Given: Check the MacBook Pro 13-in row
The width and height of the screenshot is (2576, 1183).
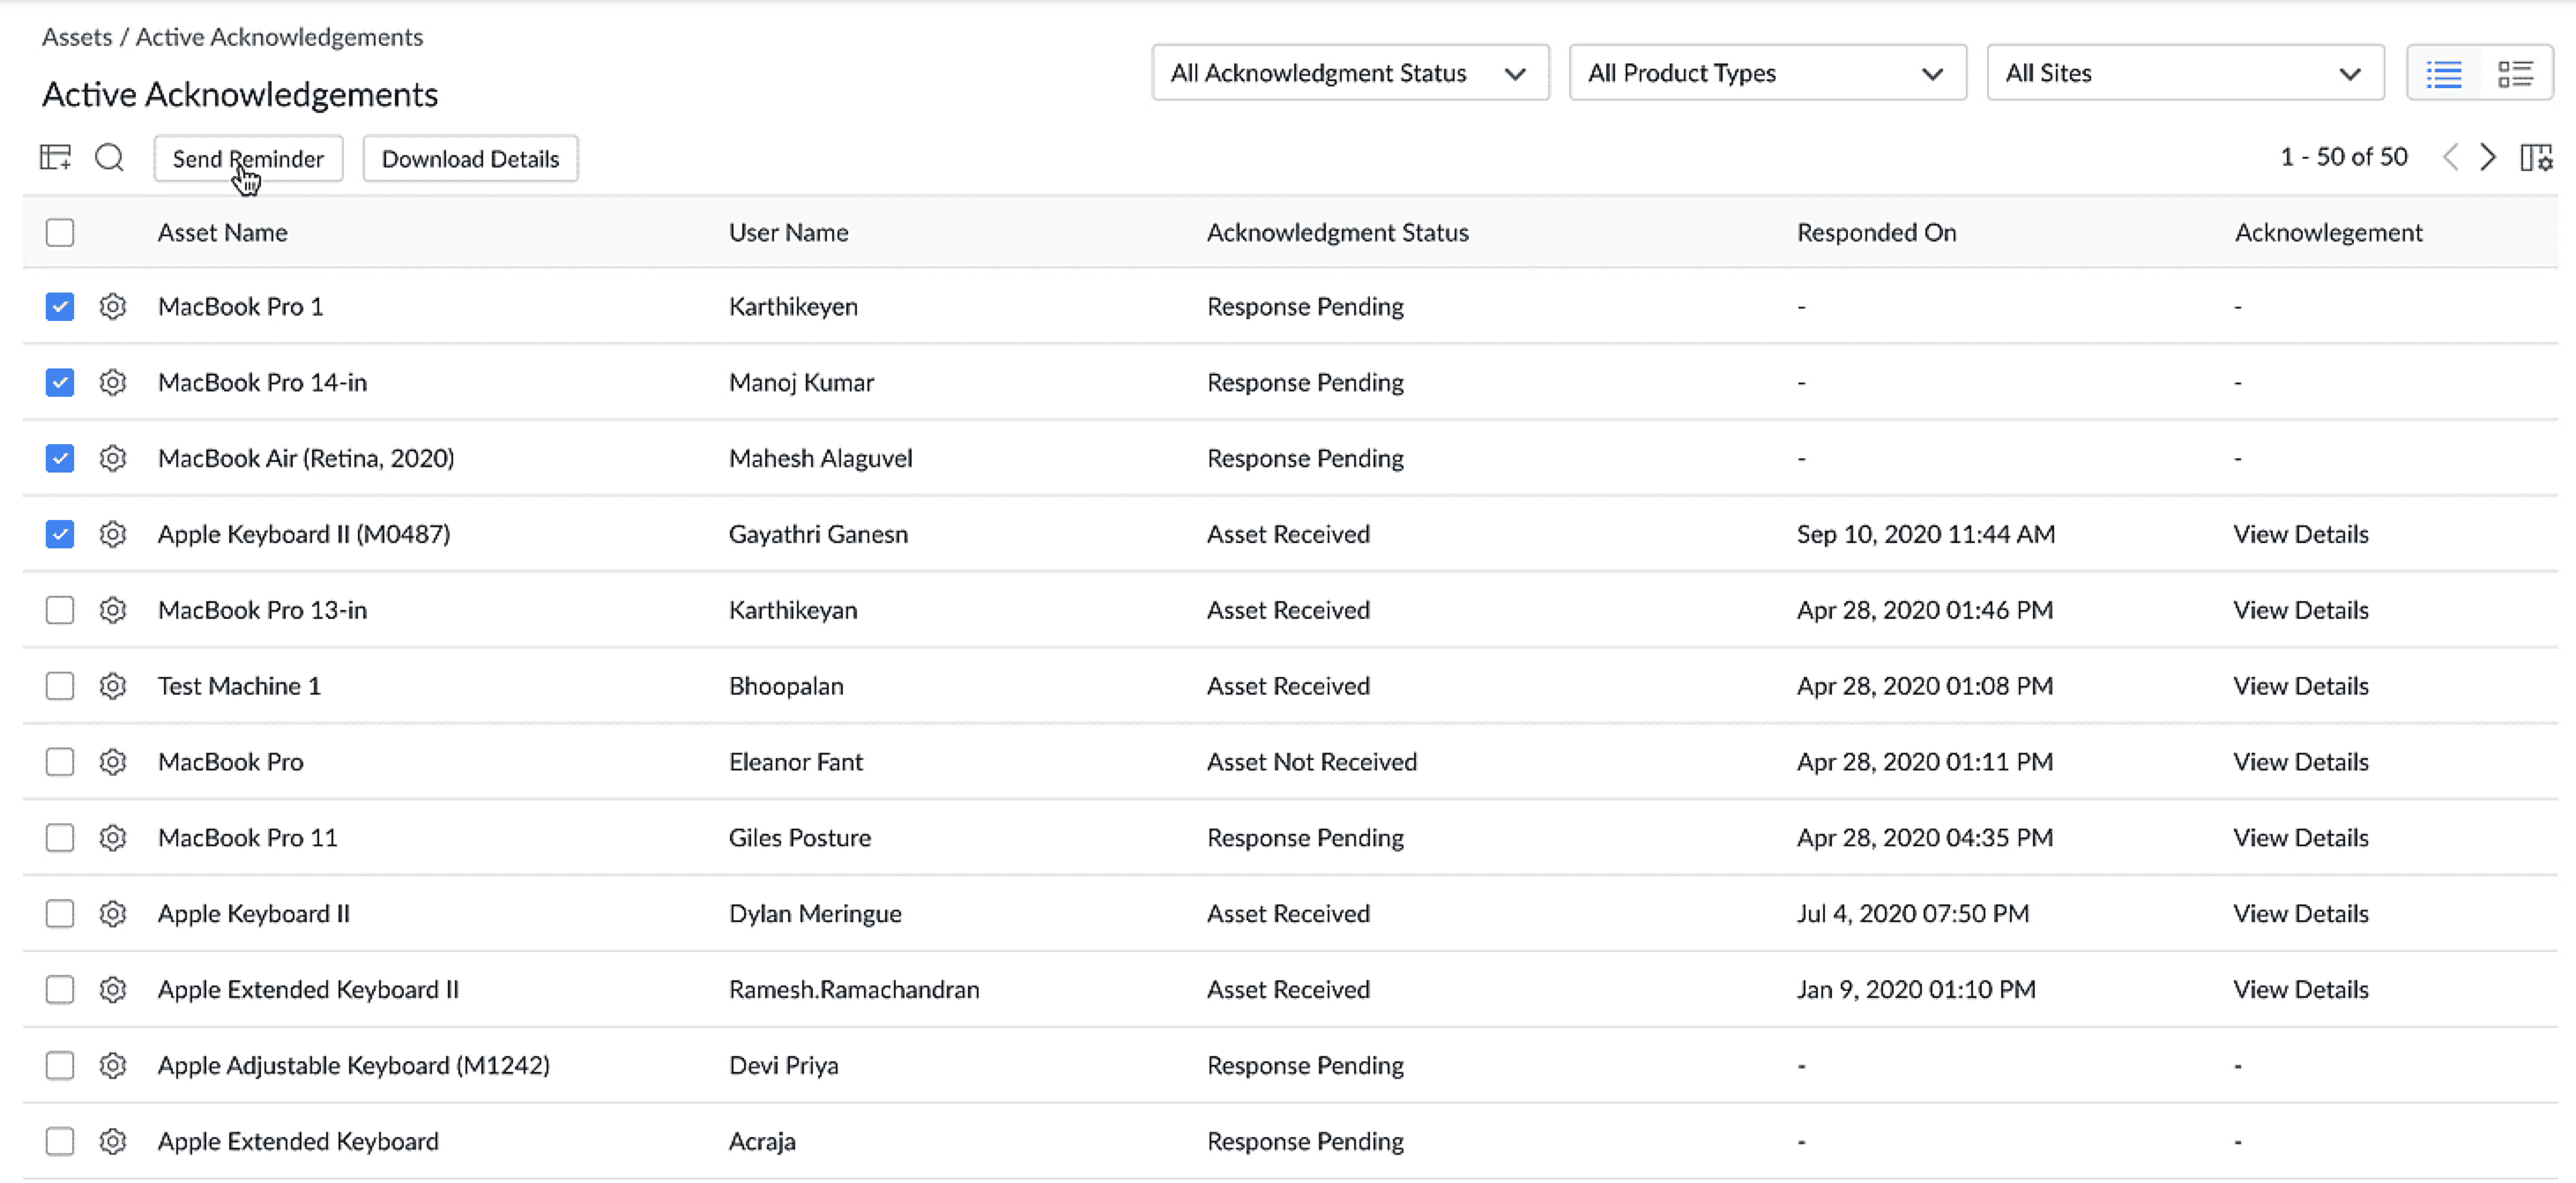Looking at the screenshot, I should tap(60, 610).
